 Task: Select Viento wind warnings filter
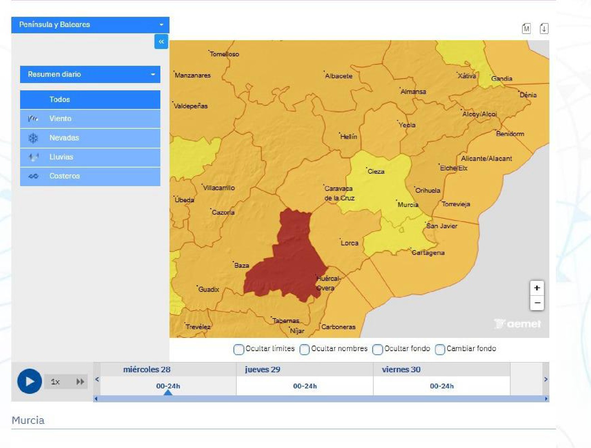pyautogui.click(x=90, y=118)
